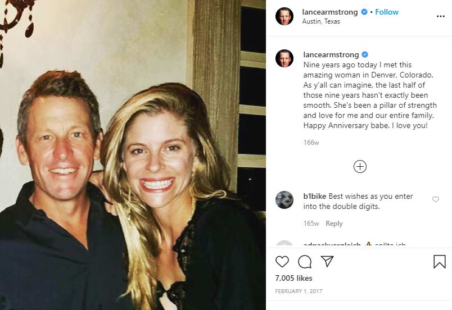Save the post with the bookmark icon
Image resolution: width=452 pixels, height=310 pixels.
pos(439,262)
